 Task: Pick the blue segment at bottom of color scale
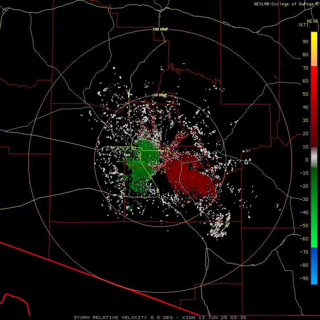pyautogui.click(x=314, y=266)
